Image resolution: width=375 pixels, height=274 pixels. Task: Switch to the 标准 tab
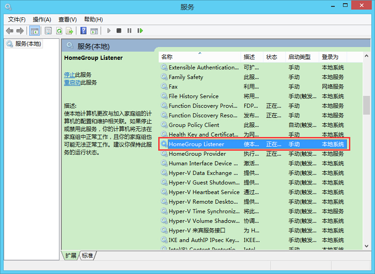click(x=87, y=256)
